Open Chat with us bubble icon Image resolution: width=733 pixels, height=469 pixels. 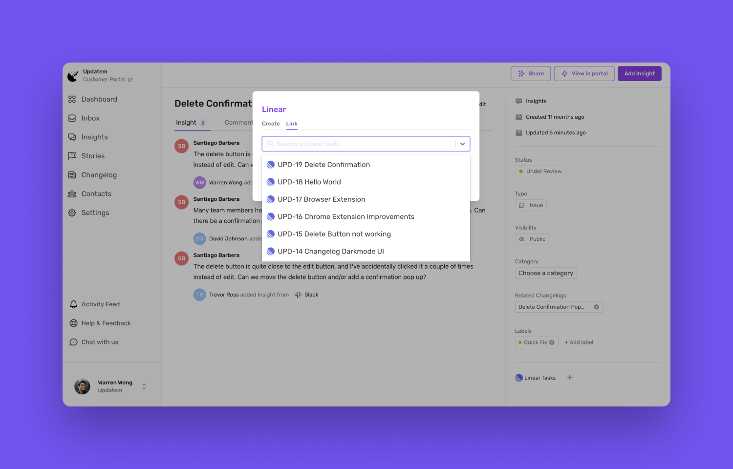[x=73, y=342]
